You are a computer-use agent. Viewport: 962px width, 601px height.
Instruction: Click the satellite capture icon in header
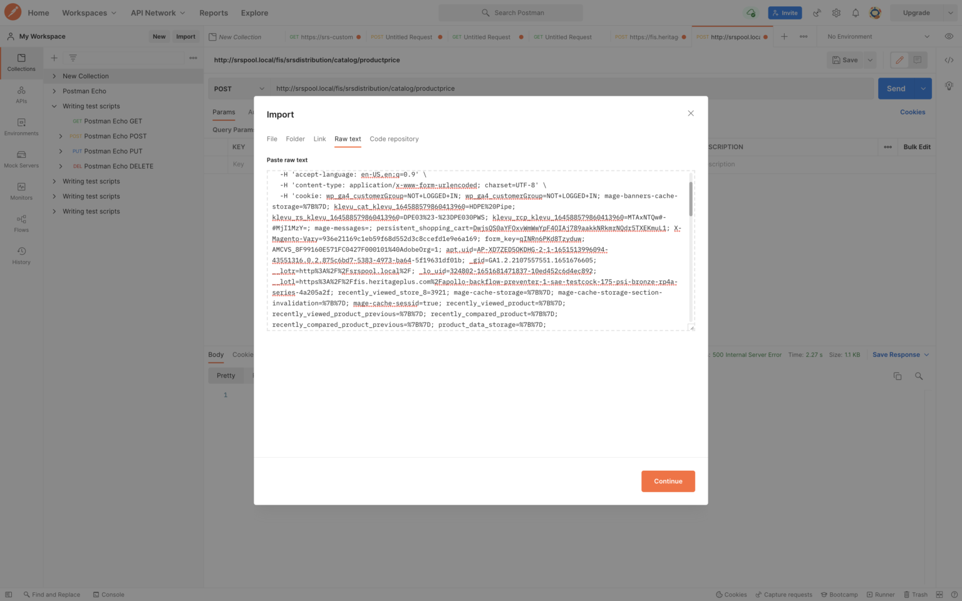click(817, 13)
